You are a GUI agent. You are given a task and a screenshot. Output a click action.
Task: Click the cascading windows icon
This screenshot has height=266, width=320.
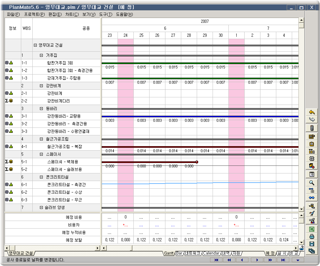[311, 251]
